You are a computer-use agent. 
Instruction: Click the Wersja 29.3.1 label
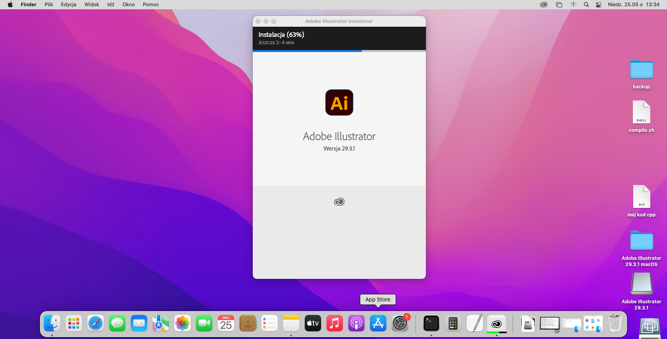point(339,149)
